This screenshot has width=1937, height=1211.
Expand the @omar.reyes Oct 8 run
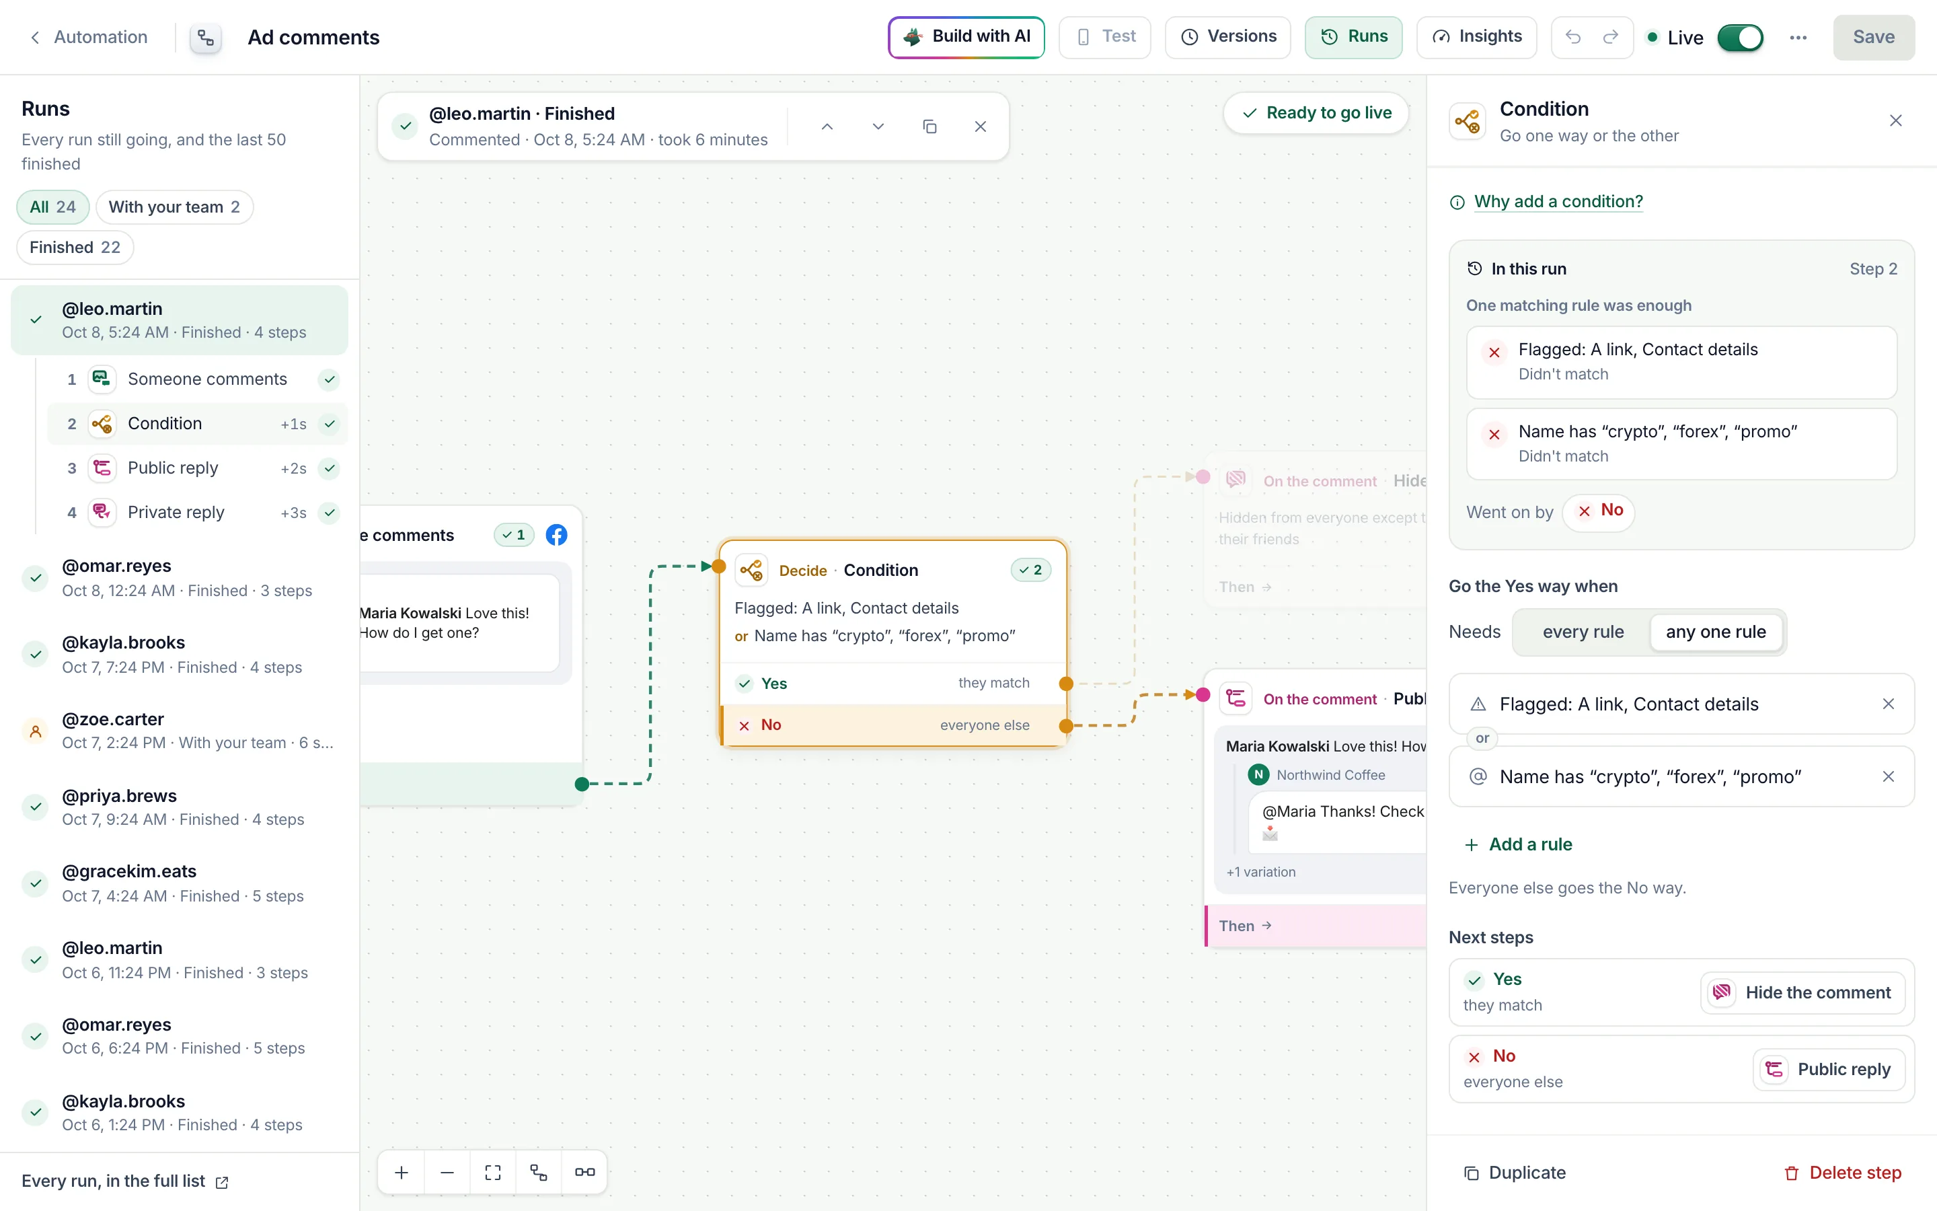tap(180, 577)
